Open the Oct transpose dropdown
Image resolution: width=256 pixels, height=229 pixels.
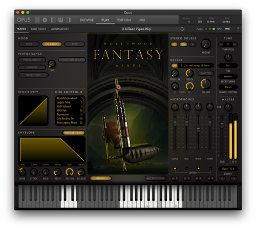click(228, 66)
